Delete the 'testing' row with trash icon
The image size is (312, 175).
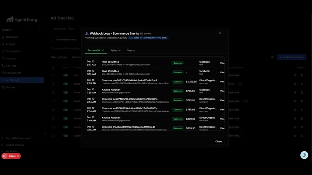click(302, 127)
